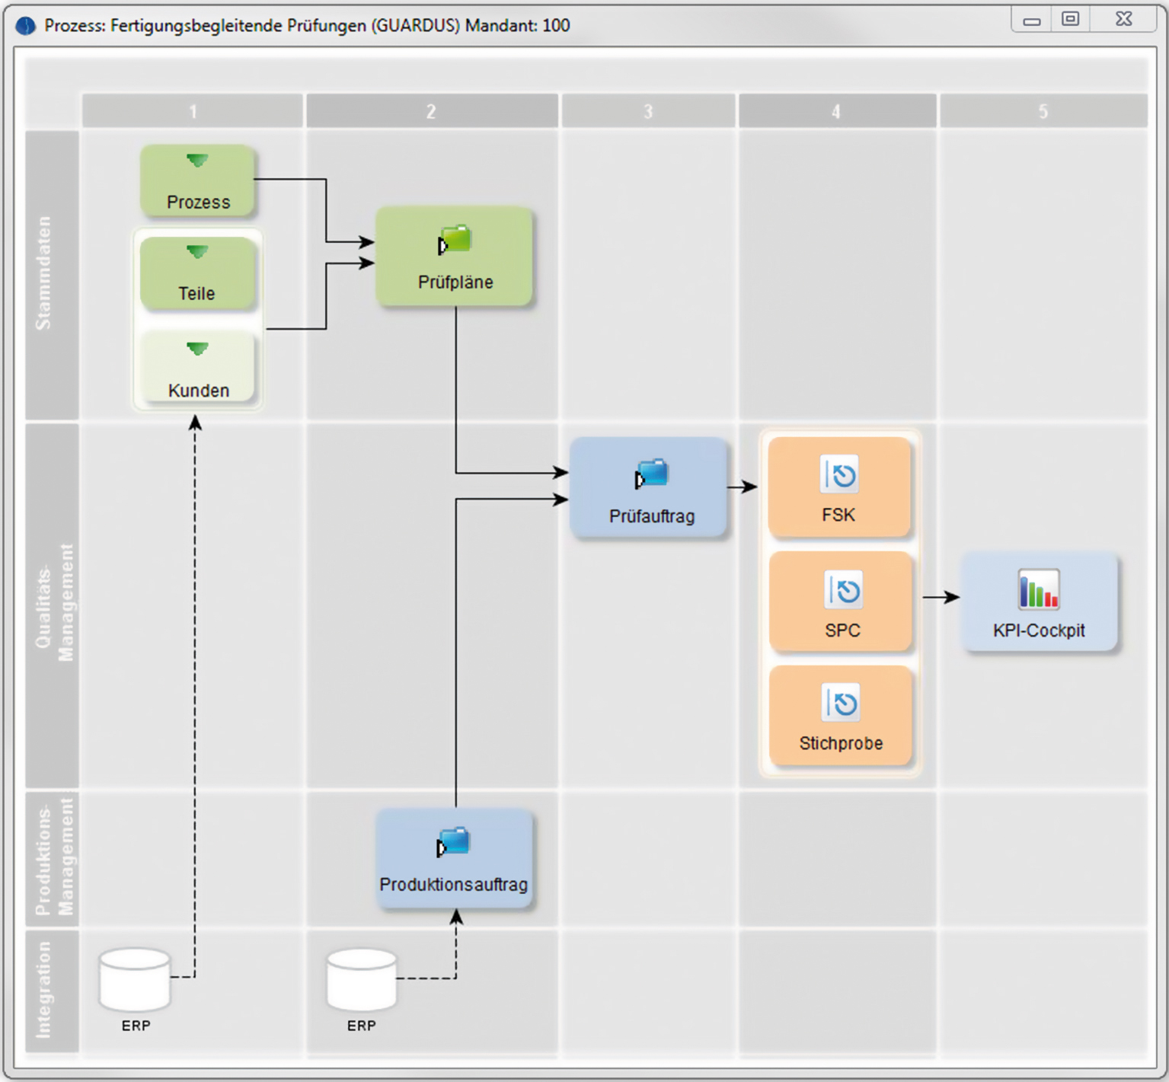
Task: Select column header 4
Action: pos(836,112)
